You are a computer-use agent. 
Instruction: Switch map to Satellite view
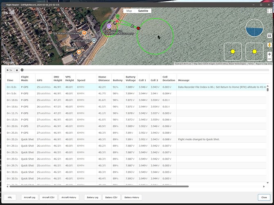(x=143, y=11)
